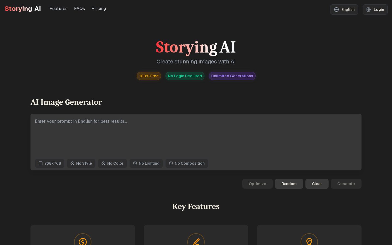Open the Pricing page link

pos(99,9)
